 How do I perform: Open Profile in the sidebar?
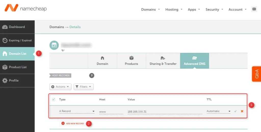click(17, 80)
